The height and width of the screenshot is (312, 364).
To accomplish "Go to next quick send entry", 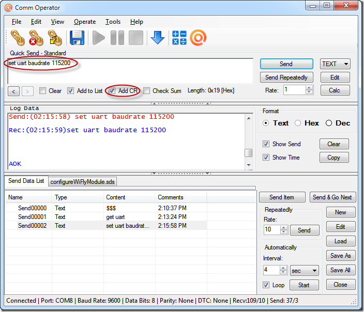I will coord(27,91).
